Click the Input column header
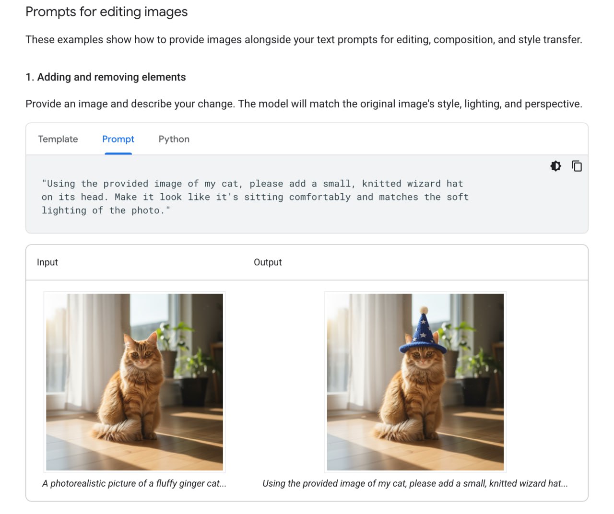Screen dimensions: 614x514 coord(47,262)
